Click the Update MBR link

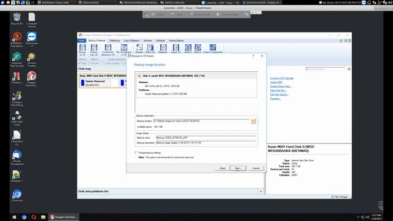276,82
